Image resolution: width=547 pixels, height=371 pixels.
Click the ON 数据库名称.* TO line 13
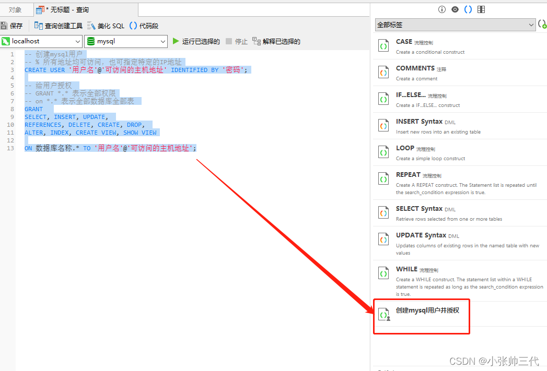110,148
